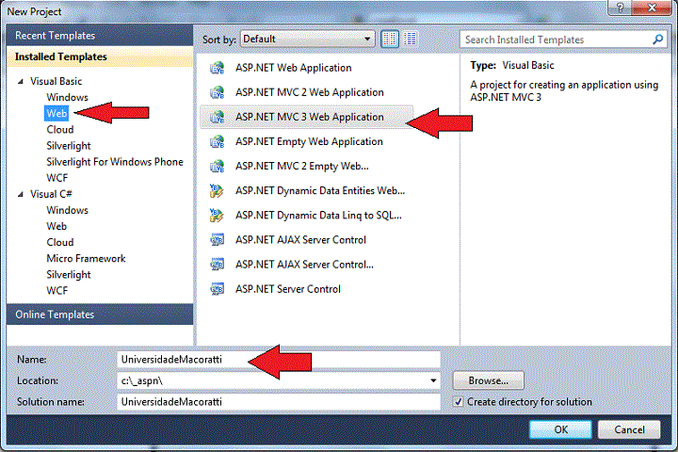Select Windows under Visual C#
The height and width of the screenshot is (452, 678).
68,210
